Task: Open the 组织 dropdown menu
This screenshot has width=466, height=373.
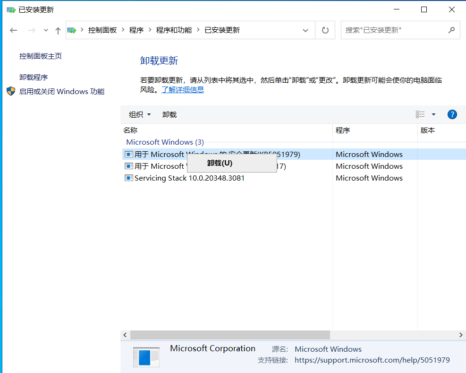Action: [x=140, y=114]
